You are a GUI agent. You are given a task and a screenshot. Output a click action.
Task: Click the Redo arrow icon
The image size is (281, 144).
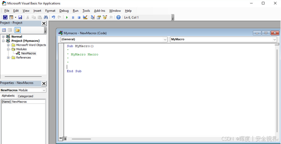click(x=59, y=17)
